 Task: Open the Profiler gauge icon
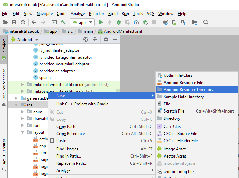tap(136, 22)
